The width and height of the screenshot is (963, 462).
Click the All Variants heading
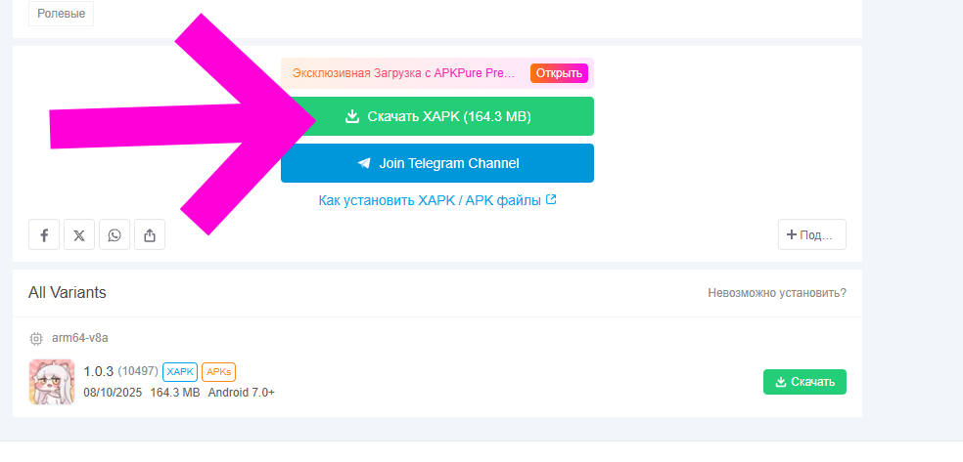click(67, 292)
